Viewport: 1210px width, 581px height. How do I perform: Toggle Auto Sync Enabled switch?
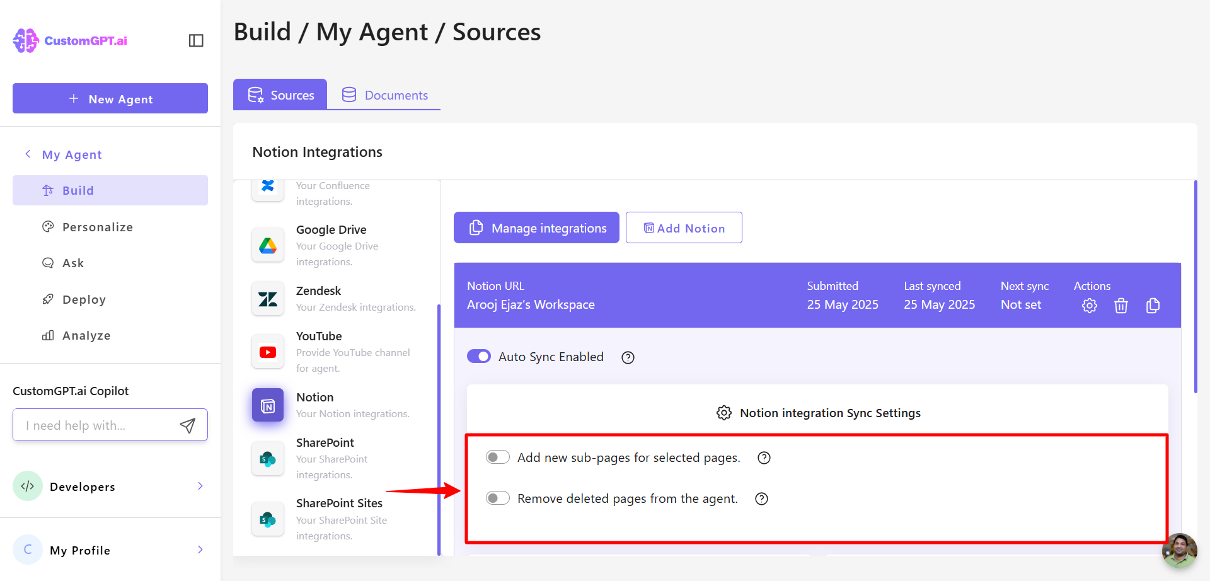click(479, 357)
